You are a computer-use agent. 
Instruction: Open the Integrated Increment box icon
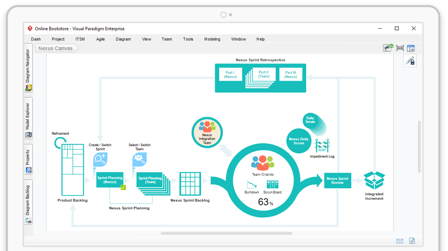point(374,181)
